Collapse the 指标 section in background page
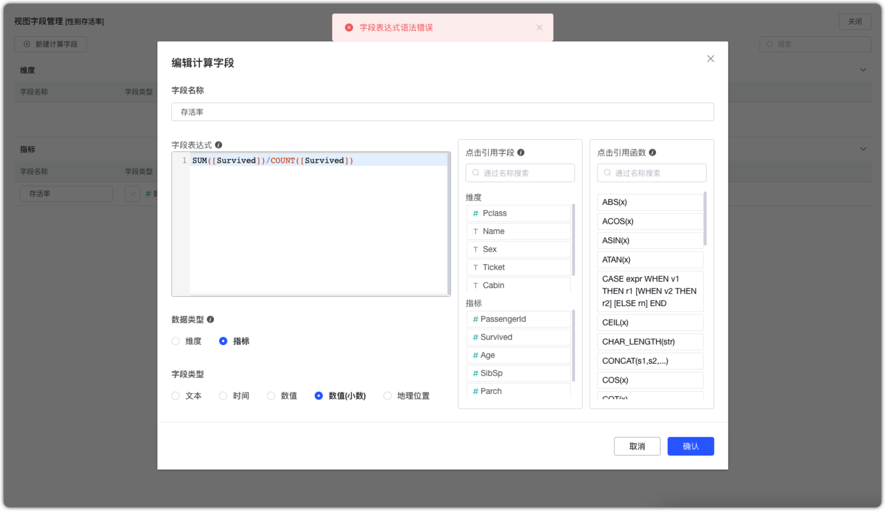The width and height of the screenshot is (885, 511). pos(863,149)
